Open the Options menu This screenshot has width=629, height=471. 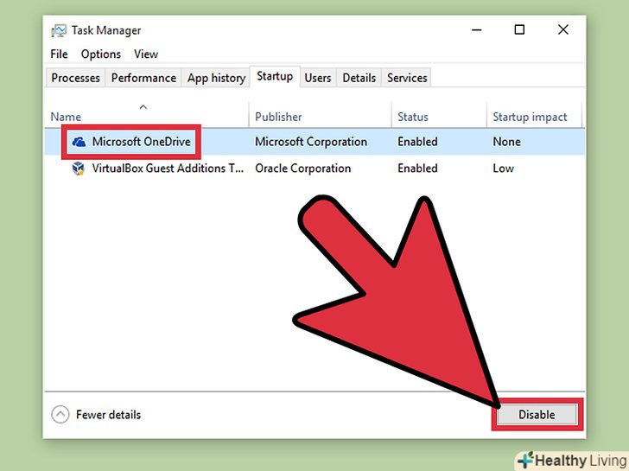click(101, 54)
